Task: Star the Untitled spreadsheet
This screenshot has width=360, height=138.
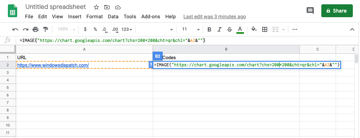Action: pyautogui.click(x=96, y=7)
